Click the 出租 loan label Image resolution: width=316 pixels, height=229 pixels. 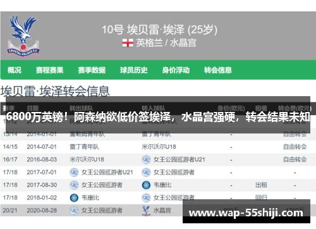click(x=261, y=185)
